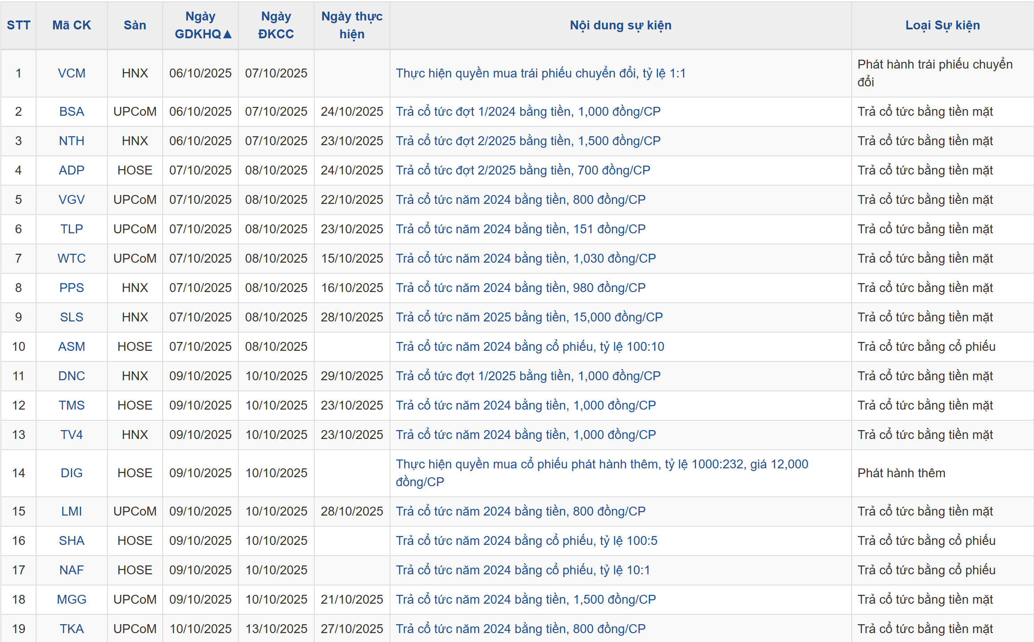This screenshot has width=1034, height=642.
Task: Select the NAF stock code link
Action: pyautogui.click(x=71, y=570)
